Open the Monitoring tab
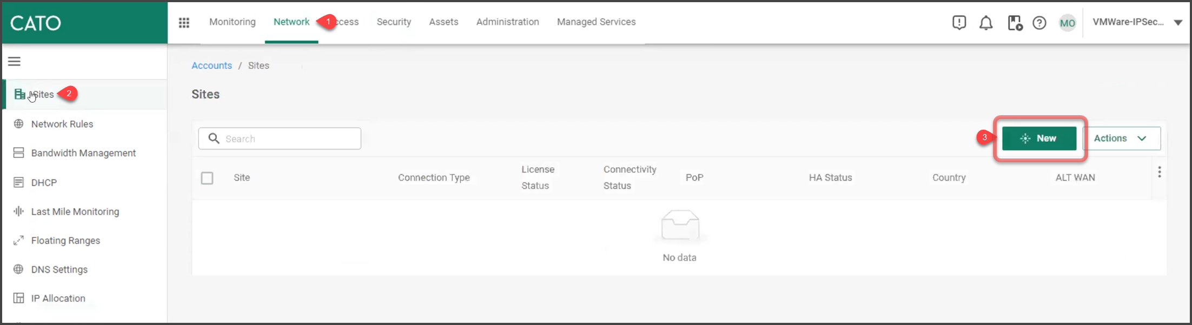The height and width of the screenshot is (325, 1192). coord(232,22)
